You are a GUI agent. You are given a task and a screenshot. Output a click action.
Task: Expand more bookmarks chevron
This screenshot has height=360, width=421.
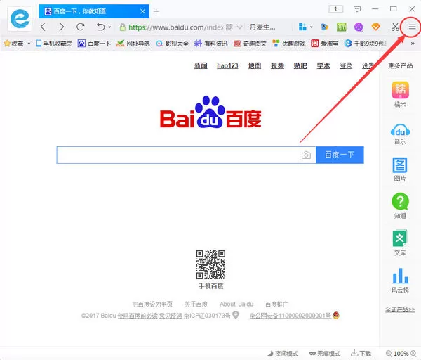tap(413, 44)
